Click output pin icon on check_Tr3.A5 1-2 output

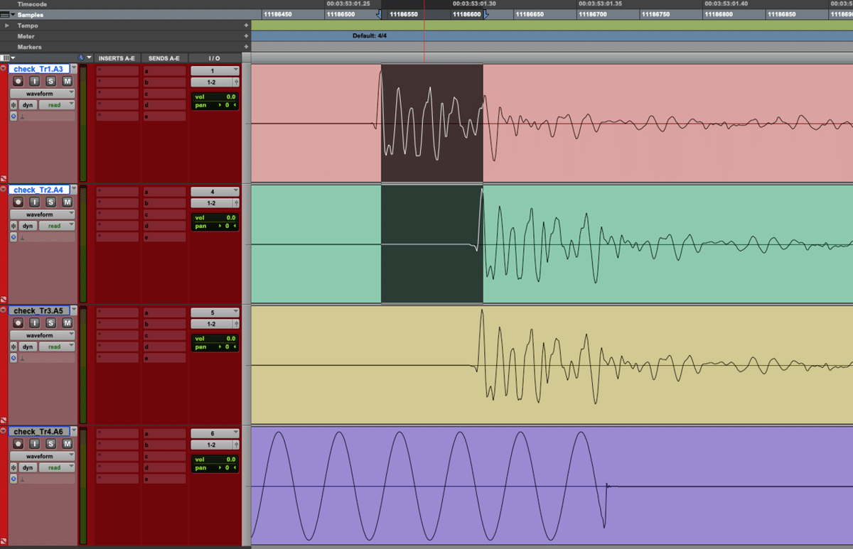point(236,324)
